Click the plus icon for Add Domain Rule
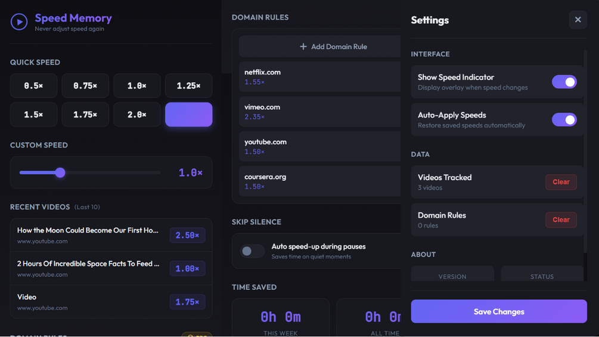 303,47
